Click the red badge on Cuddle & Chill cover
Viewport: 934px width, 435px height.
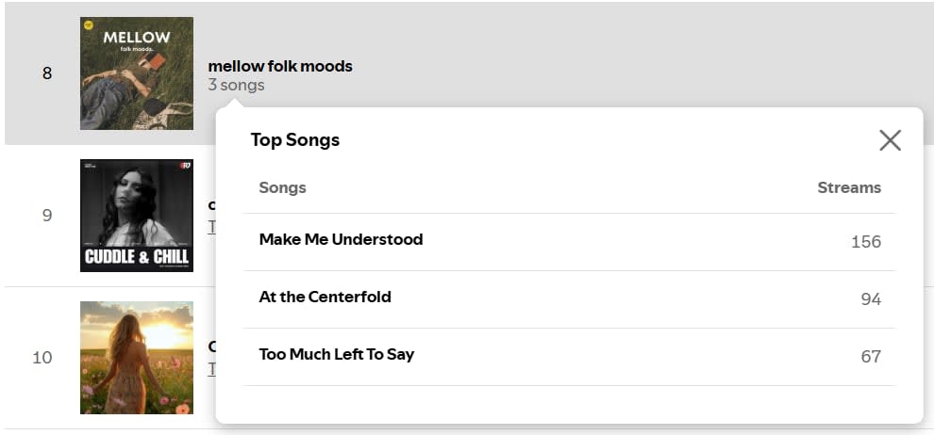click(x=184, y=168)
